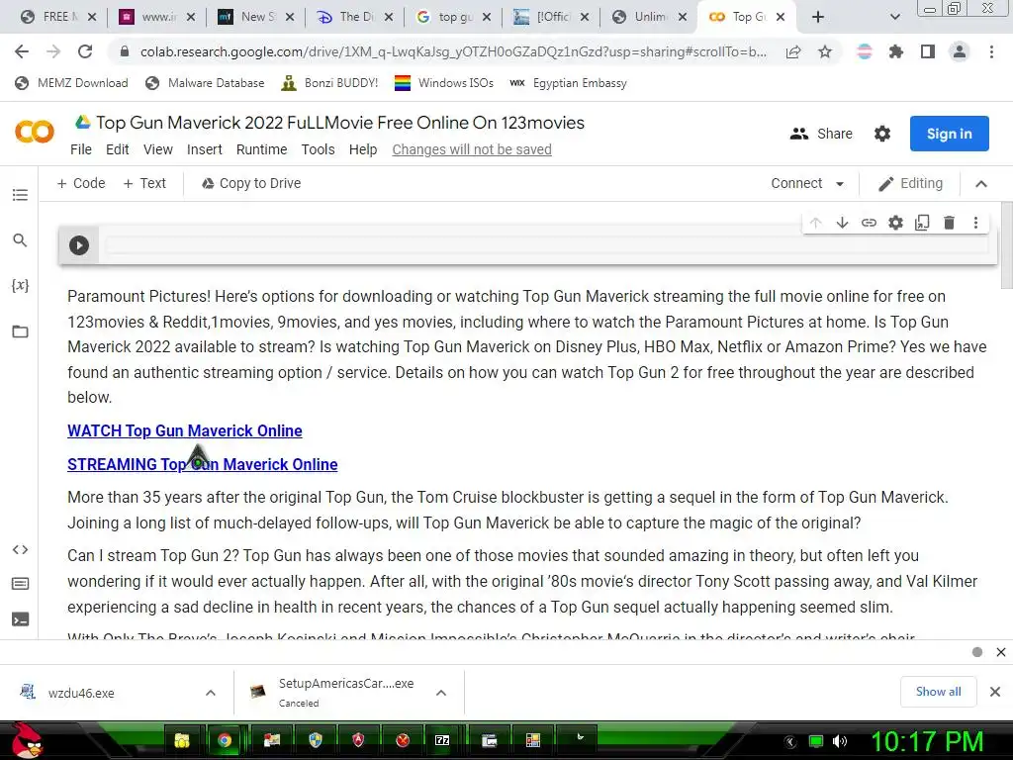This screenshot has width=1013, height=760.
Task: Add a + Code cell
Action: click(81, 183)
